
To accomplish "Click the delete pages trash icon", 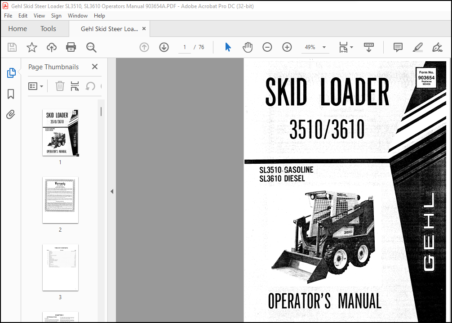I will [60, 86].
